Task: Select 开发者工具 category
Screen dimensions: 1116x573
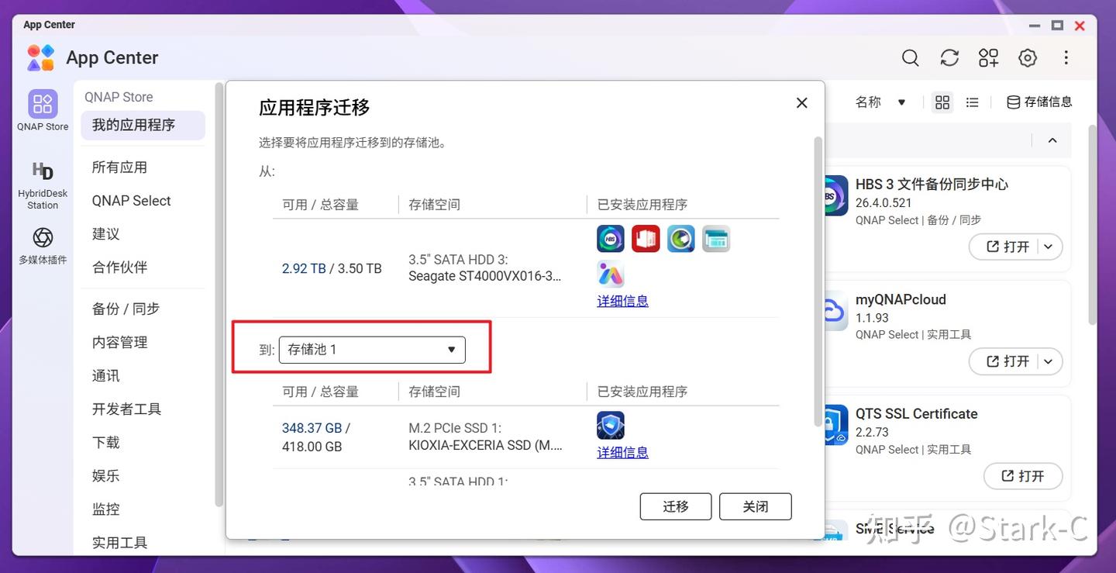Action: [126, 409]
